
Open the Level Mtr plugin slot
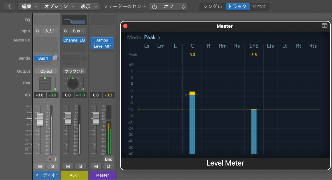(x=102, y=46)
